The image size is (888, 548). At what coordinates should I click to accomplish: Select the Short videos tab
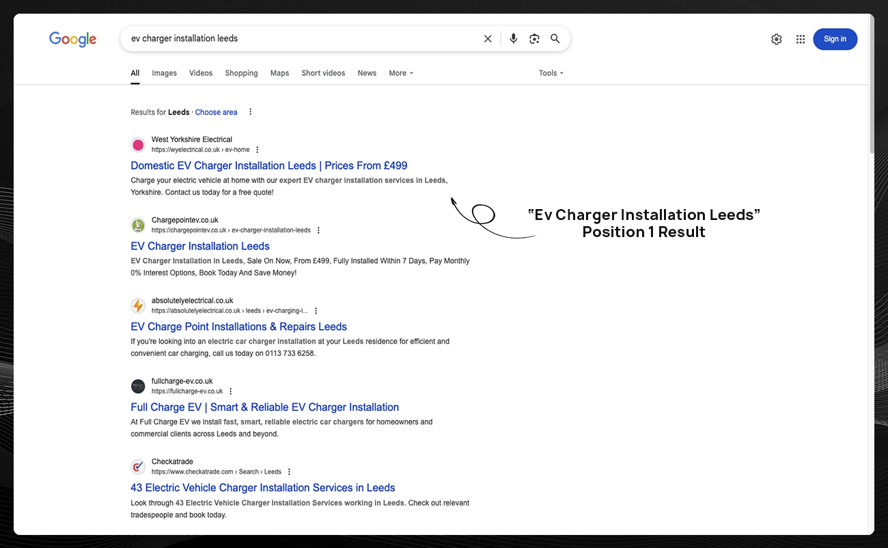pyautogui.click(x=323, y=73)
